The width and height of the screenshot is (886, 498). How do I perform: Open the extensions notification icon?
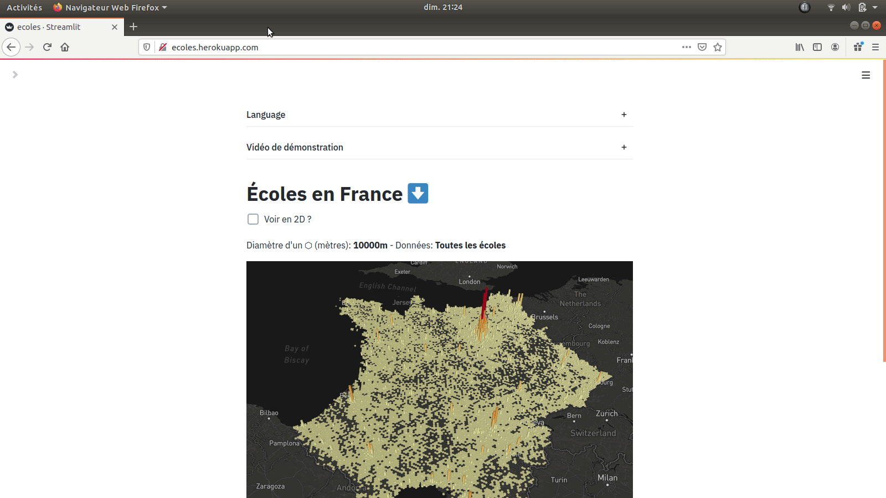pos(858,47)
